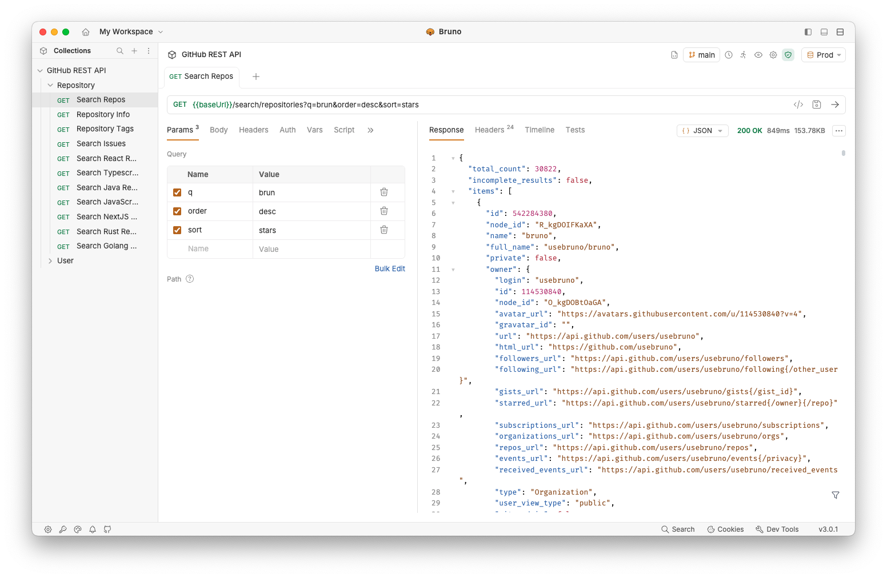The height and width of the screenshot is (578, 887).
Task: Click the response filter funnel icon
Action: point(835,495)
